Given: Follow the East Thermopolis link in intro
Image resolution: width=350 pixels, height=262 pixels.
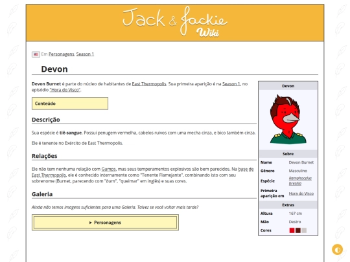Looking at the screenshot, I should (149, 83).
